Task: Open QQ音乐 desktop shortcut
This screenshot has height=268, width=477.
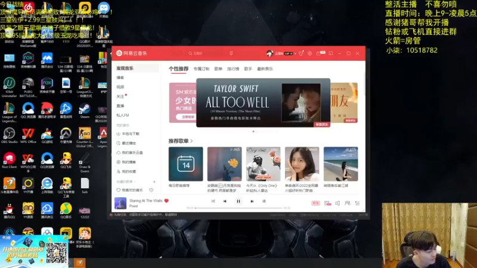Action: (x=66, y=211)
